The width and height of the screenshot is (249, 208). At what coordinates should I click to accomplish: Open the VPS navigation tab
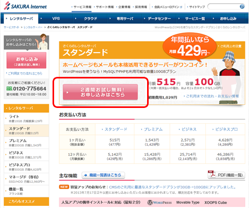click(56, 18)
